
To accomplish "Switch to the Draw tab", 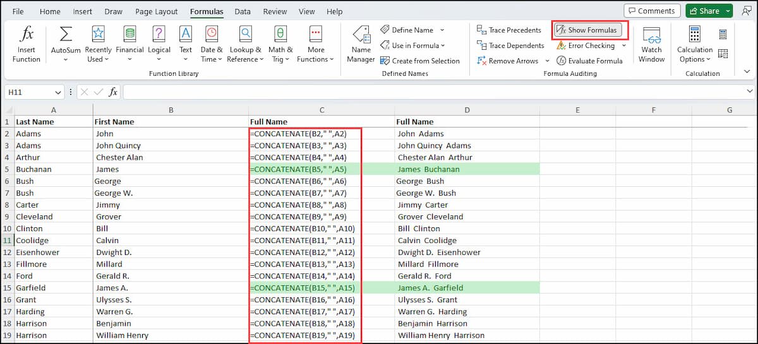I will (114, 11).
